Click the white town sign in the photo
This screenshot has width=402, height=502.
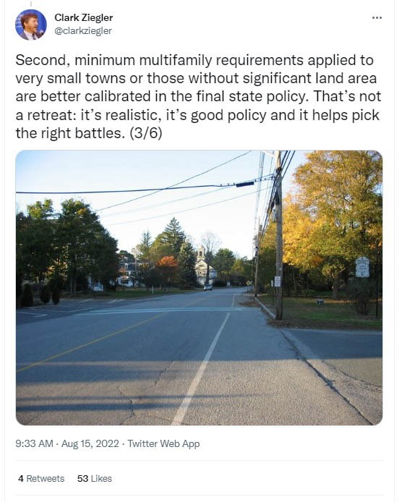pyautogui.click(x=362, y=267)
